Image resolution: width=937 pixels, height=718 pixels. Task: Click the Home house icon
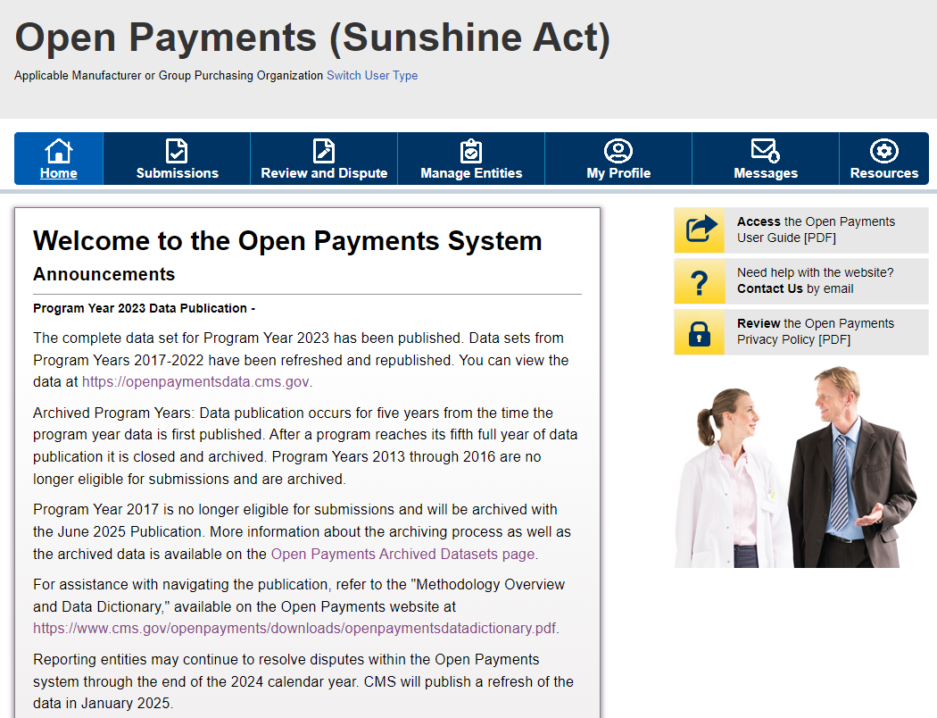click(59, 151)
